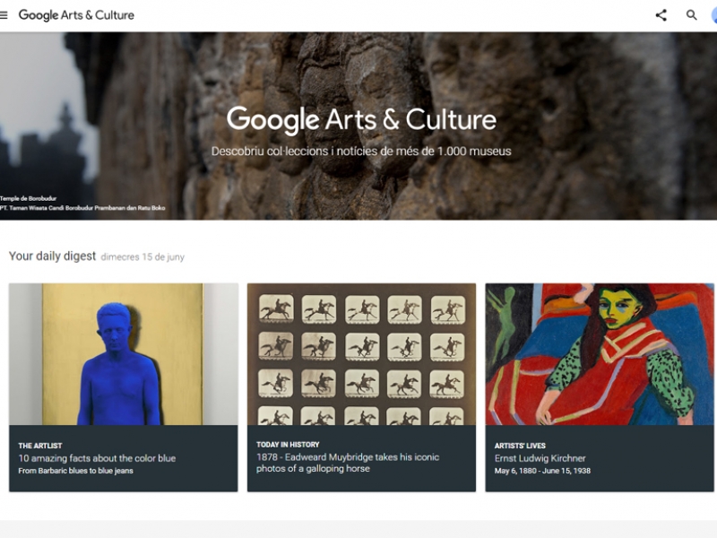
Task: Click 'Your daily digest' heading
Action: coord(53,256)
